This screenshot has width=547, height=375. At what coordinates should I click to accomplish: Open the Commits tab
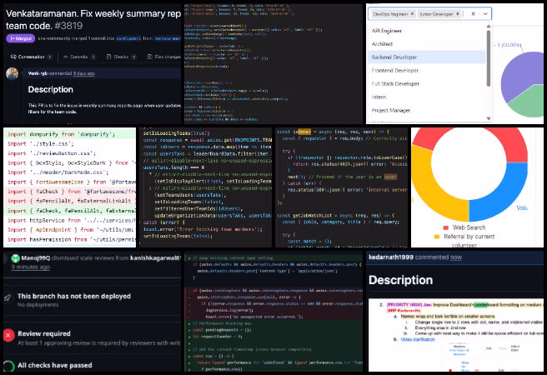tap(79, 57)
